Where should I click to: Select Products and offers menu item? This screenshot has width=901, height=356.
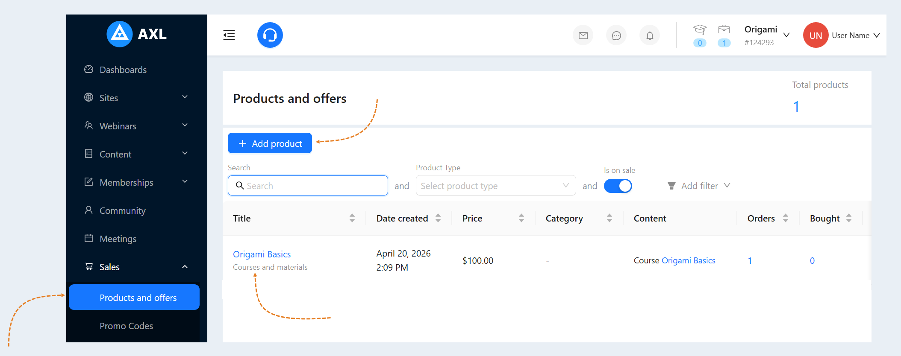click(x=134, y=297)
